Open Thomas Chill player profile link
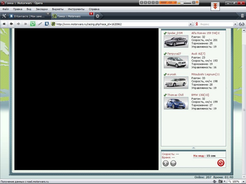 point(175,95)
